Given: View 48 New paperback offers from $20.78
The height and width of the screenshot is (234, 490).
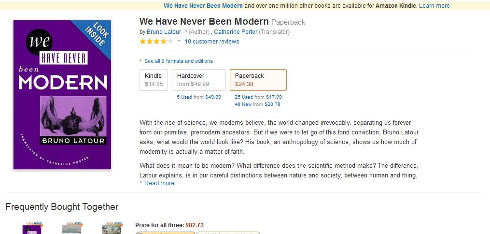Looking at the screenshot, I should 257,104.
